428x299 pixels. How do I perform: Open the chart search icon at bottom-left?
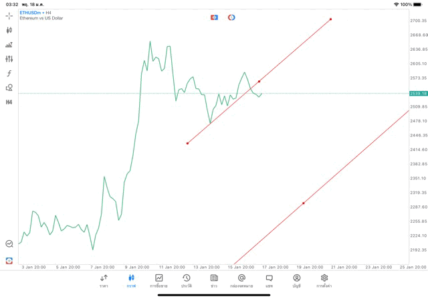point(9,244)
